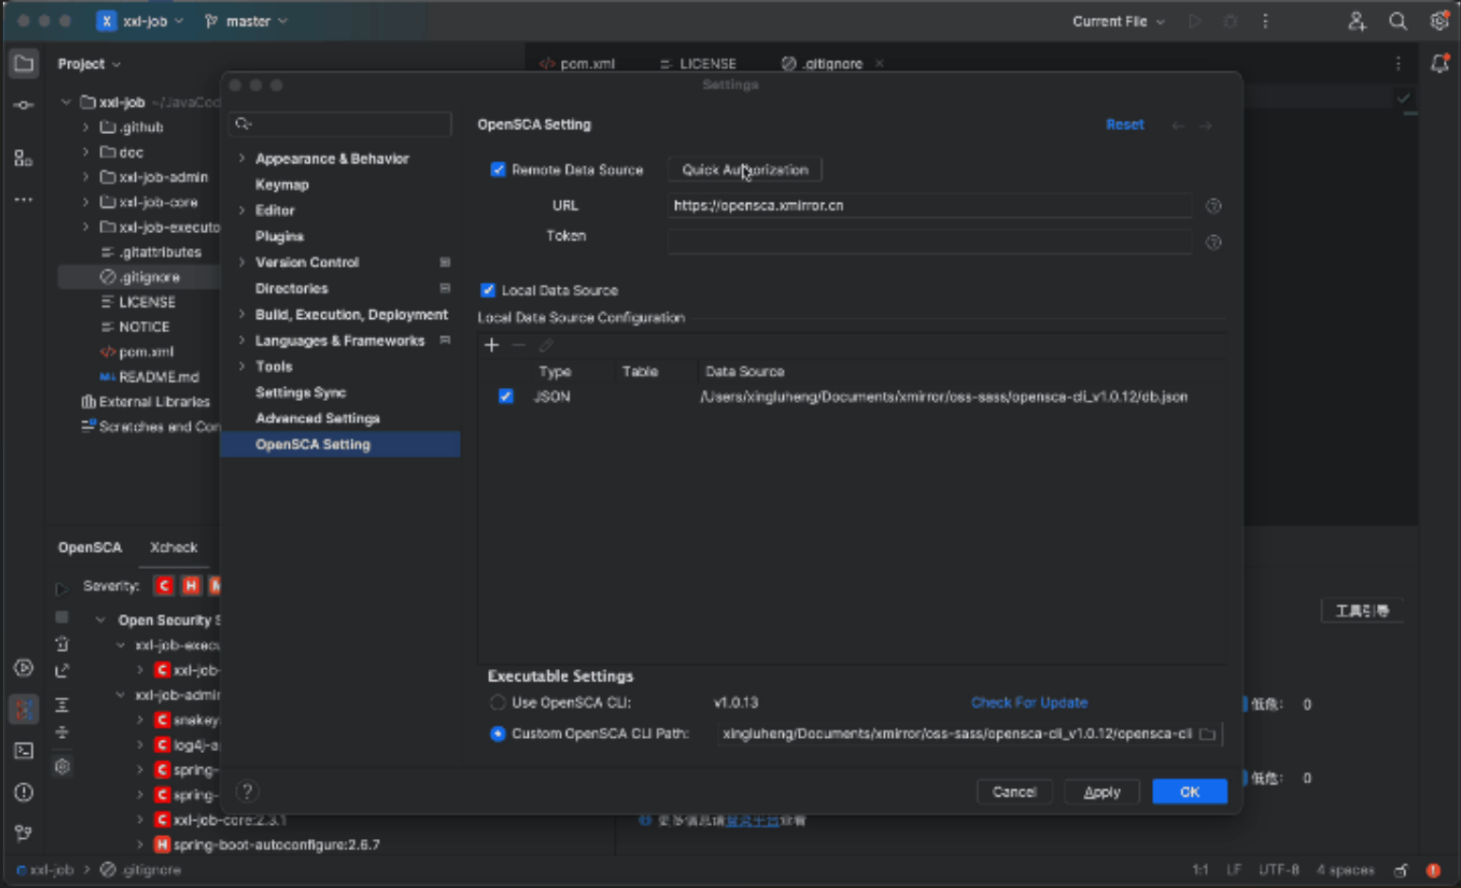Open the Services tool window icon
Viewport: 1461px width, 888px height.
click(24, 668)
